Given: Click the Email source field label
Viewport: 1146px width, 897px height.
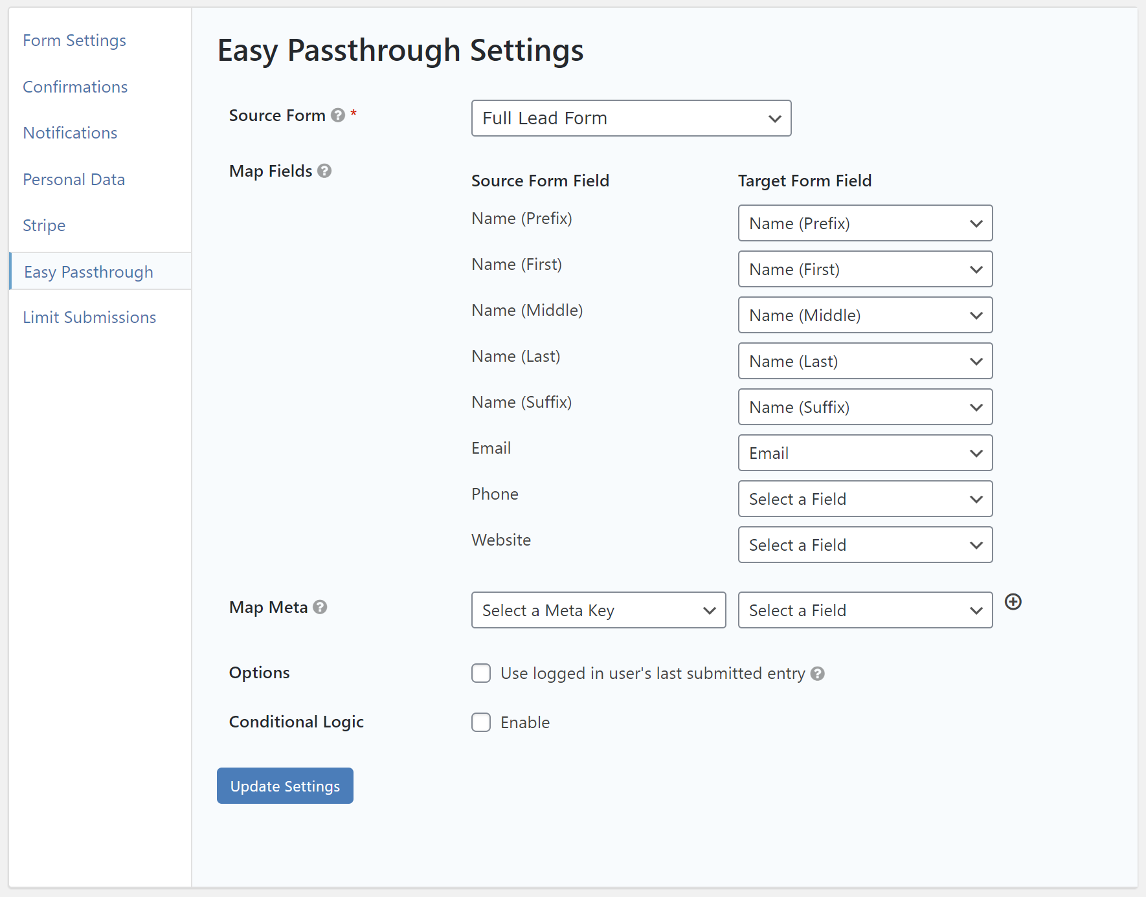Looking at the screenshot, I should [x=491, y=448].
